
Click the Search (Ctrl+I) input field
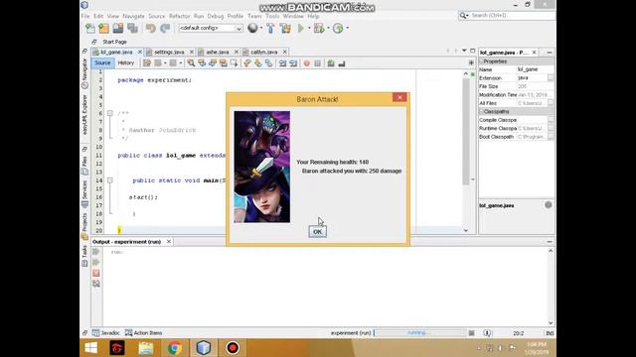click(x=512, y=16)
